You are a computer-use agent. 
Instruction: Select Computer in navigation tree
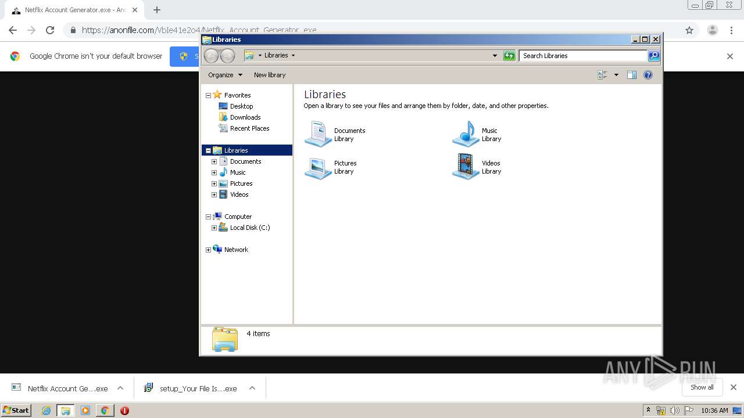[x=238, y=217]
